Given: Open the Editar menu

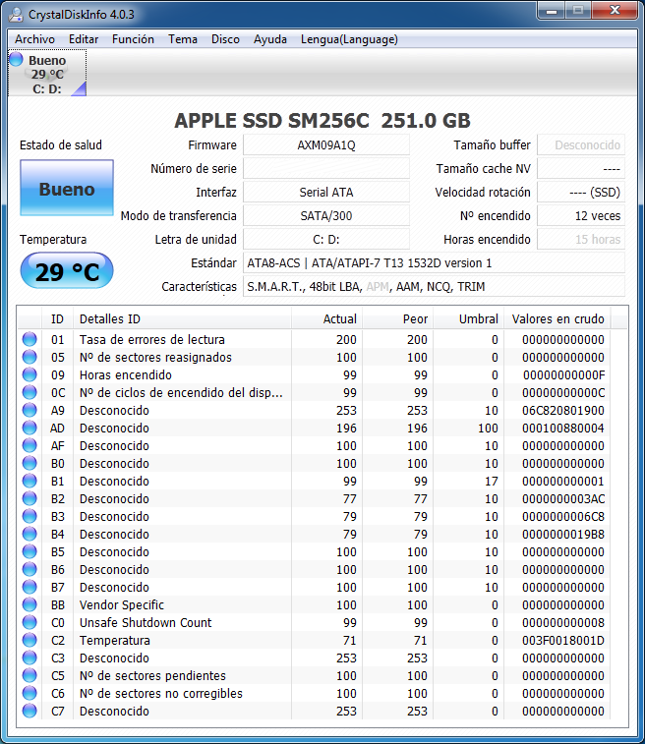Looking at the screenshot, I should (x=84, y=39).
